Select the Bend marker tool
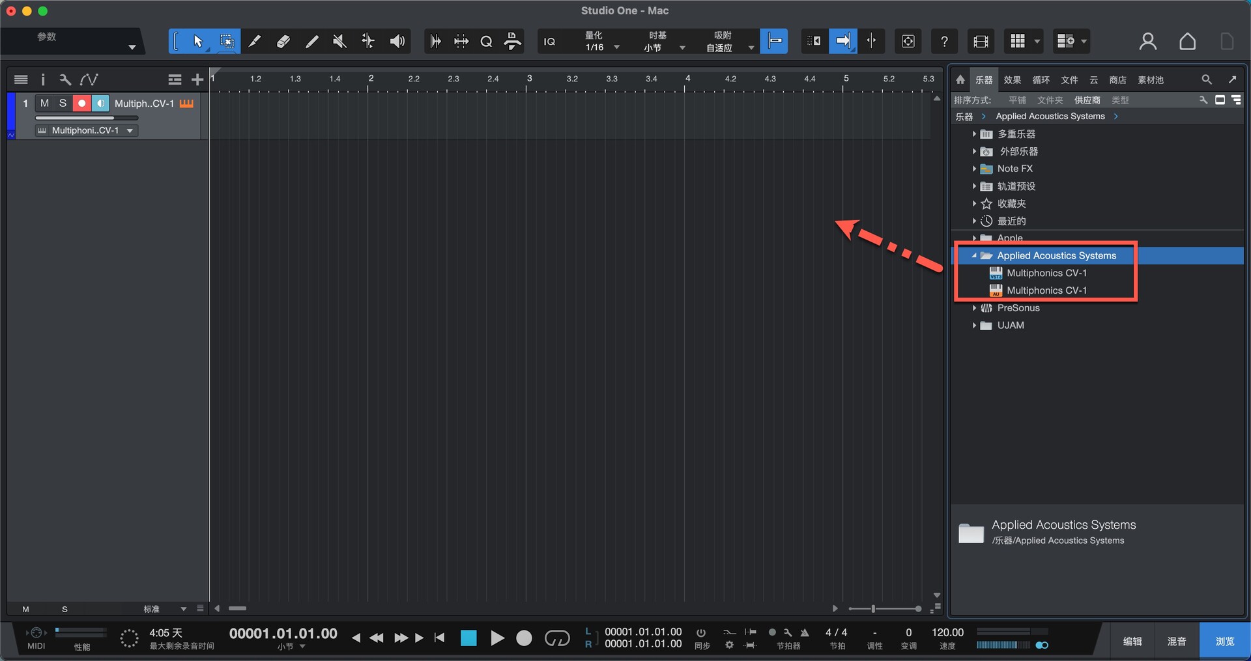1251x661 pixels. click(368, 42)
